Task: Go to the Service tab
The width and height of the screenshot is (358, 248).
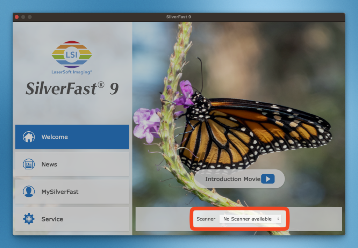Action: [72, 219]
